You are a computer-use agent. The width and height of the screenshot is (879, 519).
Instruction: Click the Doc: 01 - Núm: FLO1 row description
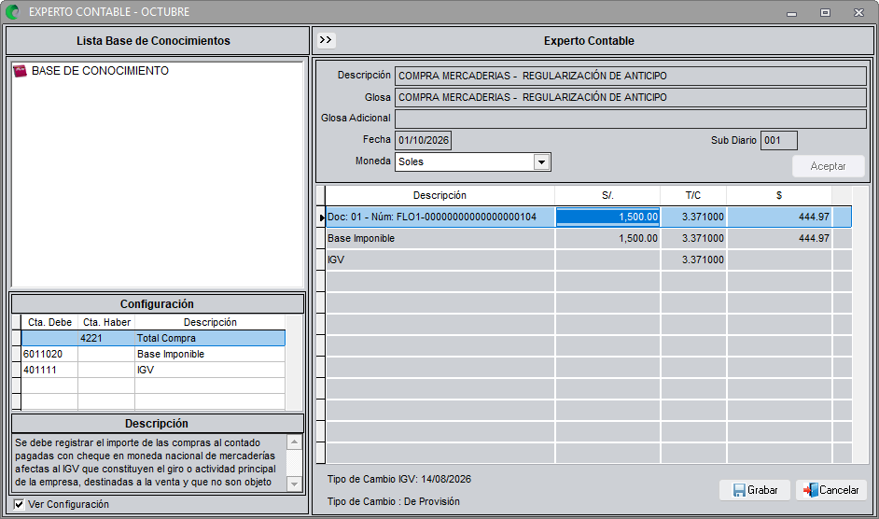pos(440,217)
